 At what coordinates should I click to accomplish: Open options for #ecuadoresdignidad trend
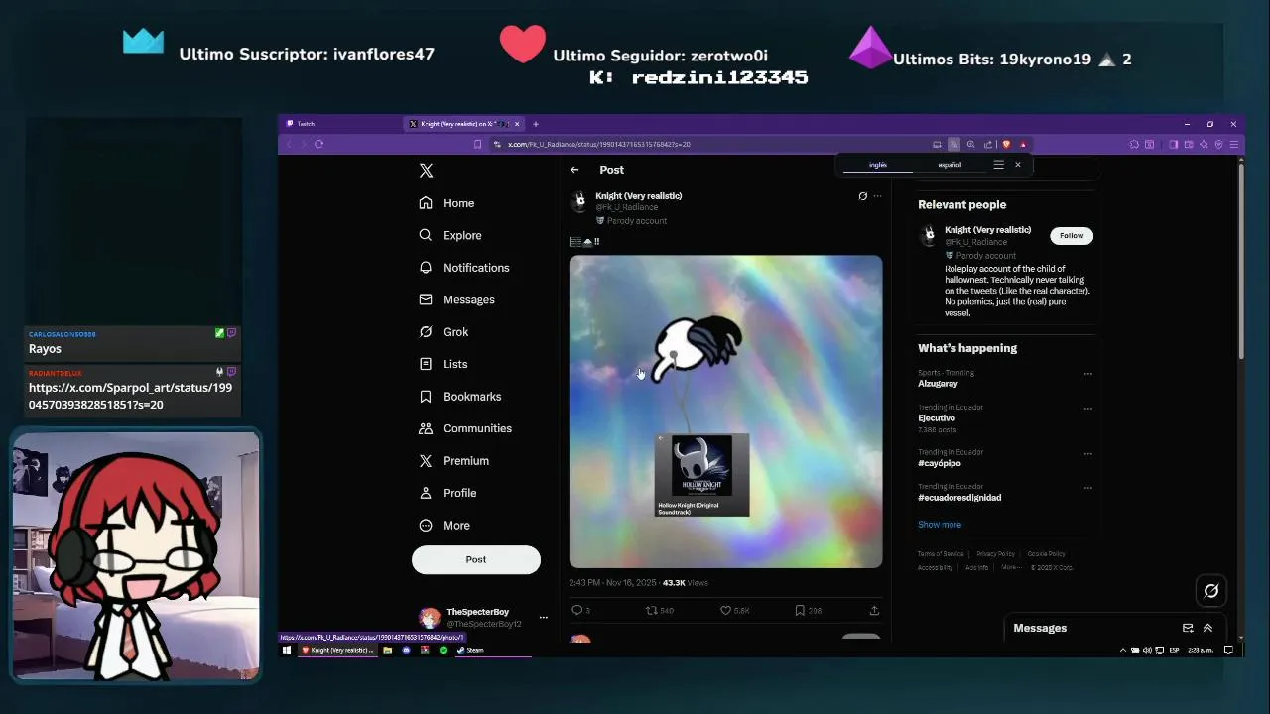[x=1088, y=488]
